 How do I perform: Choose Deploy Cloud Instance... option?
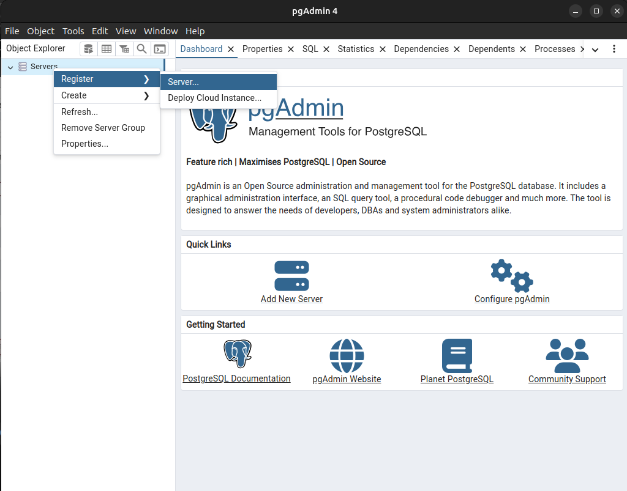(x=215, y=98)
